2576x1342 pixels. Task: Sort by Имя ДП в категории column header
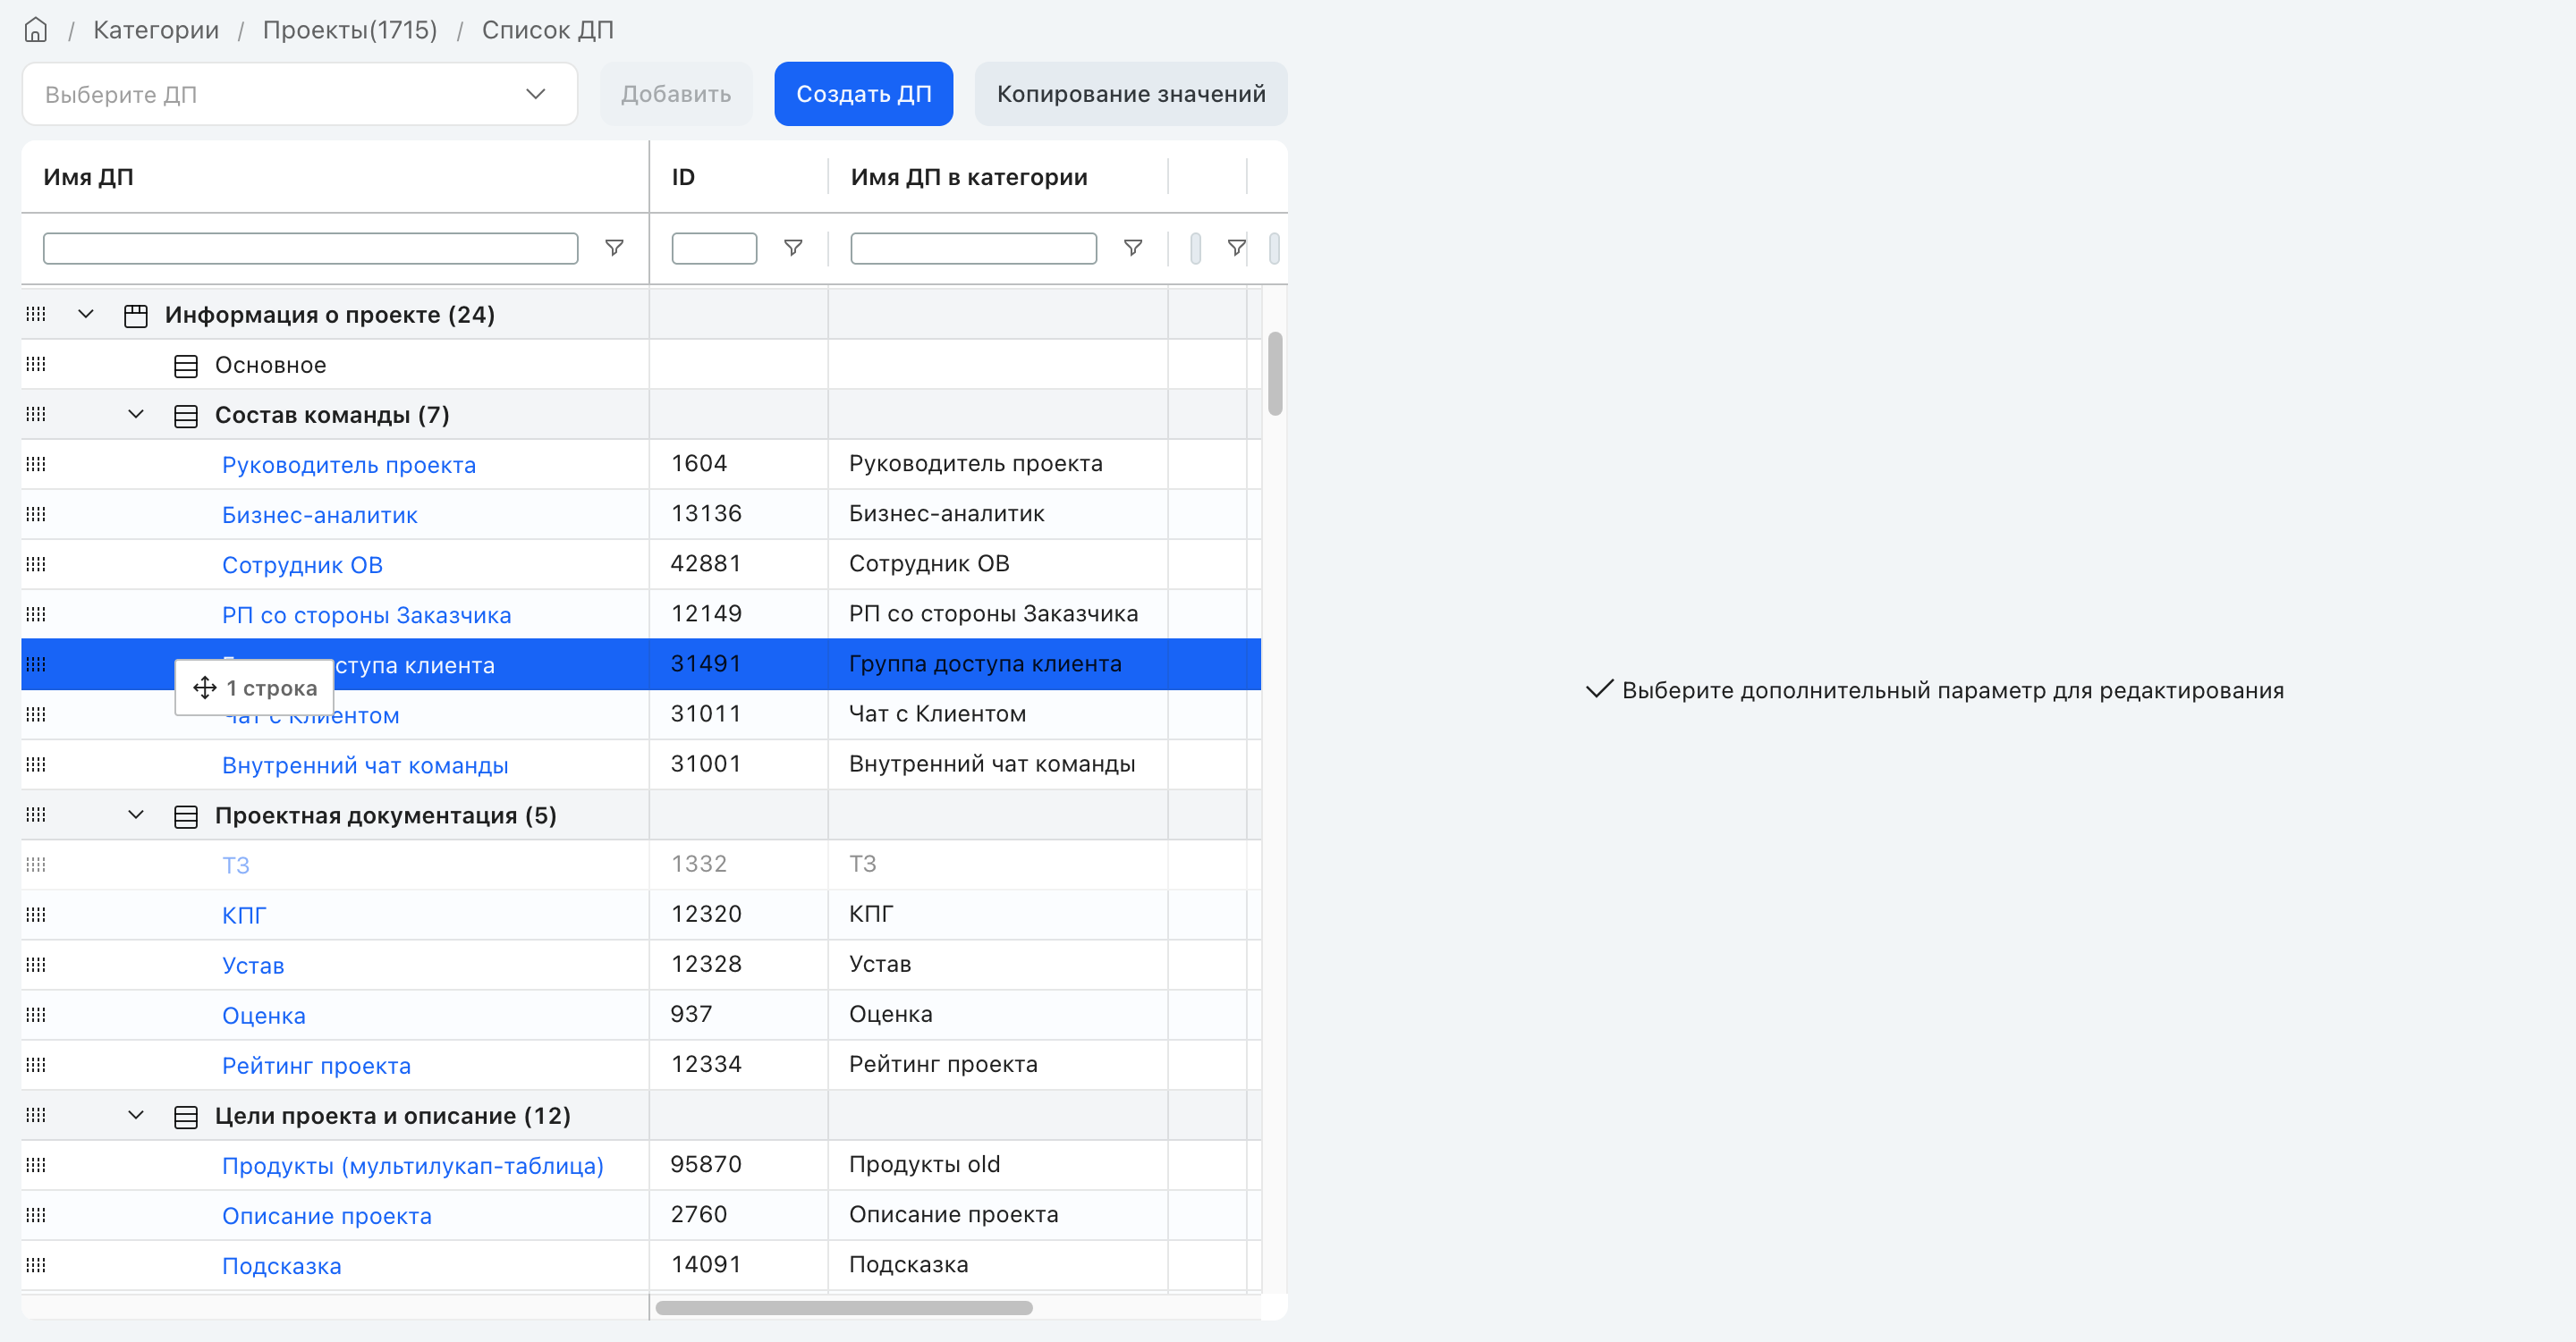[x=969, y=177]
